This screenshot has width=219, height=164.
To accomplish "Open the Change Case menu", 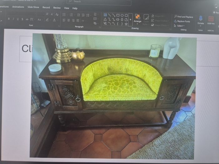I will point(39,19).
